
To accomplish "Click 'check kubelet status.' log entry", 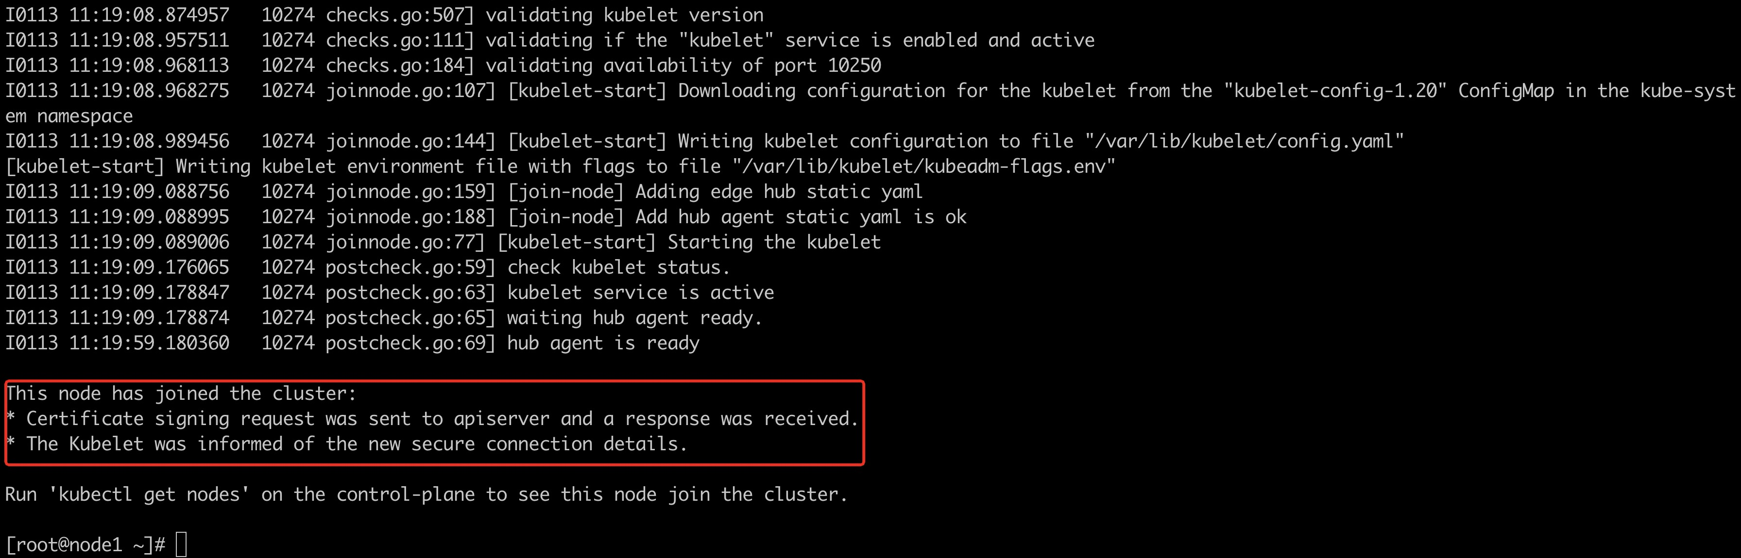I will click(x=618, y=268).
